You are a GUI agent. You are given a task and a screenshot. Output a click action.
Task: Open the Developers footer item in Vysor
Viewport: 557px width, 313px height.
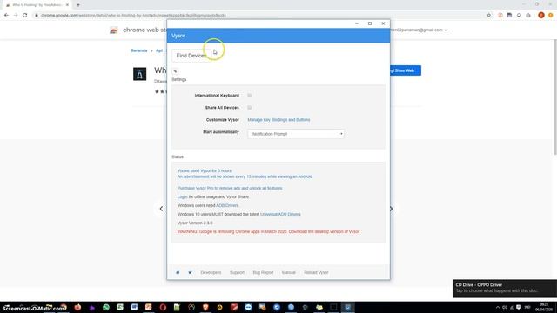tap(211, 272)
